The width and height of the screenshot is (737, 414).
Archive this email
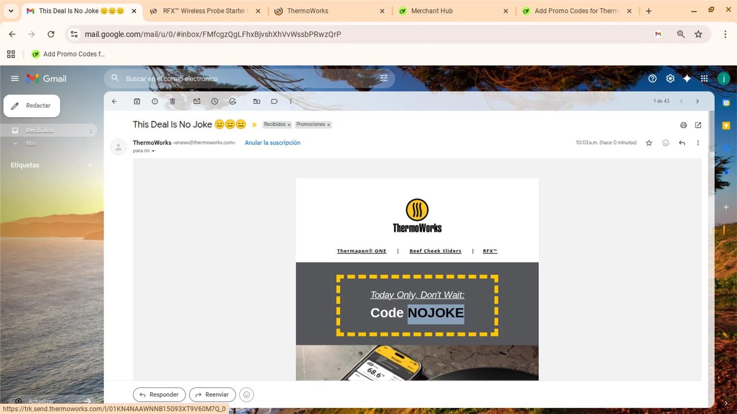coord(137,101)
